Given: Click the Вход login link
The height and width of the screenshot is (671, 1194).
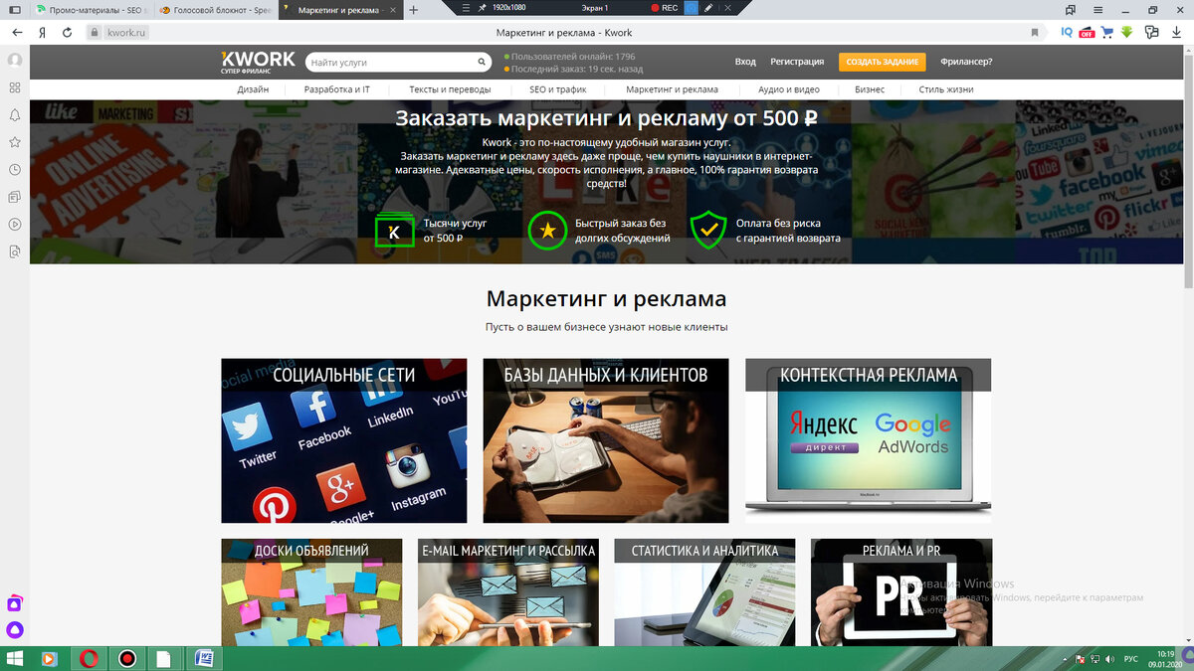Looking at the screenshot, I should tap(745, 62).
